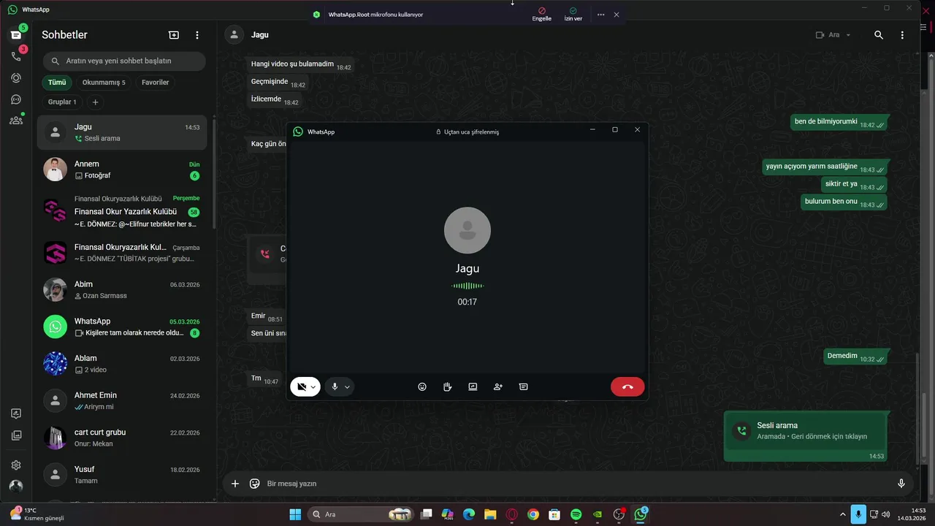Select the Gruplar 1 filter tab

pyautogui.click(x=62, y=102)
